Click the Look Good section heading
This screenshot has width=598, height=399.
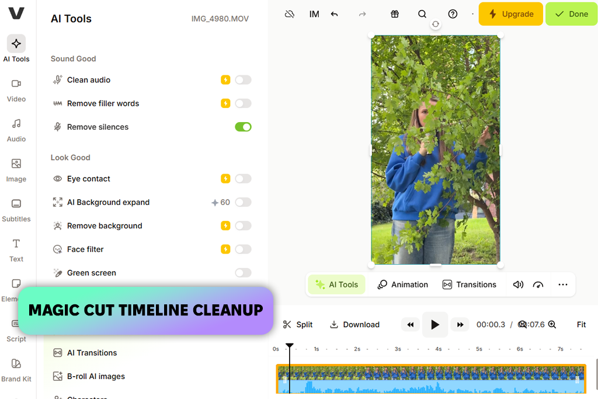click(71, 158)
